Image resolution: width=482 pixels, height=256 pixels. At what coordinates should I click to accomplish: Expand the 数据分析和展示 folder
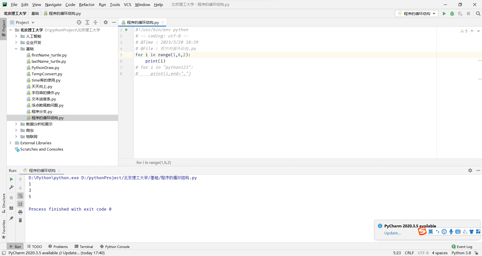pyautogui.click(x=16, y=124)
